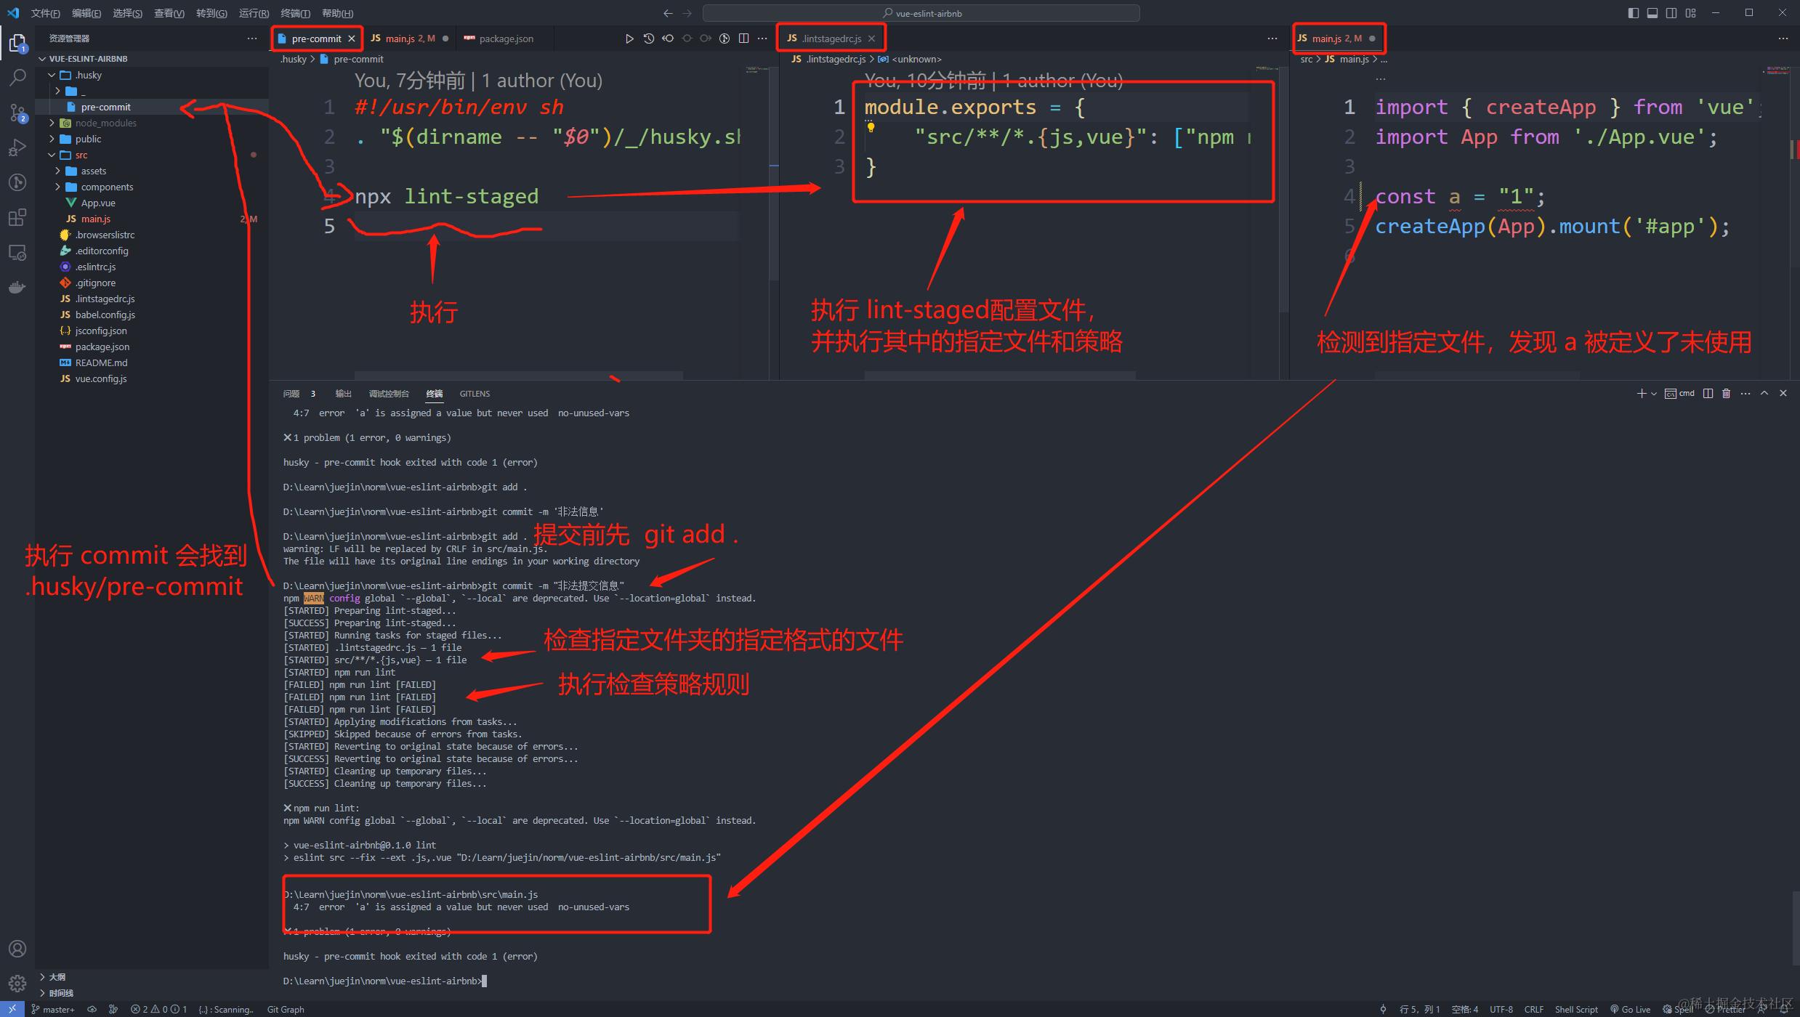Toggle bottom panel layout button
This screenshot has height=1017, width=1800.
tap(1652, 13)
